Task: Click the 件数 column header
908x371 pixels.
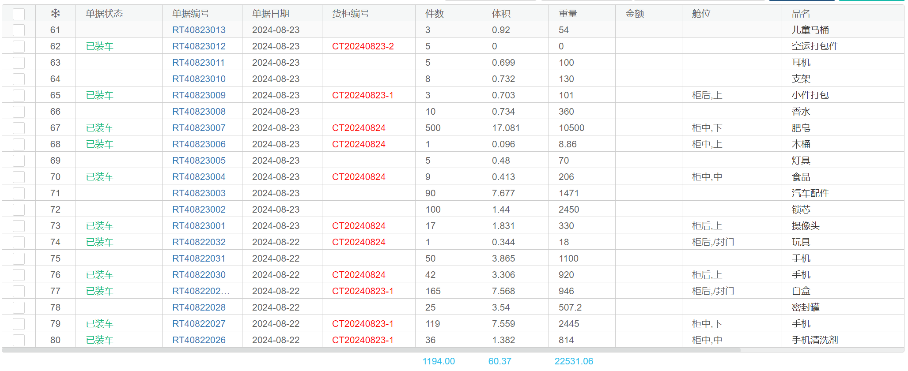Action: pos(435,14)
